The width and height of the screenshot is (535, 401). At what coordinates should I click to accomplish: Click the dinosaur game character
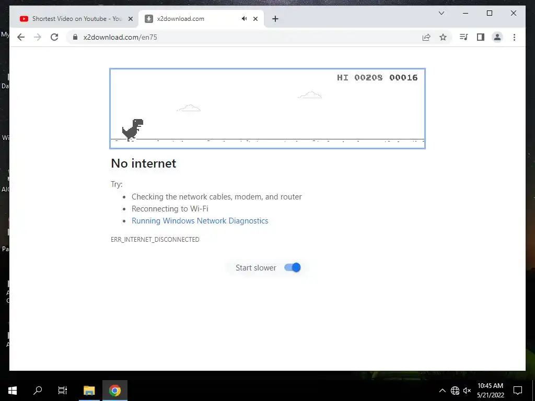(133, 129)
